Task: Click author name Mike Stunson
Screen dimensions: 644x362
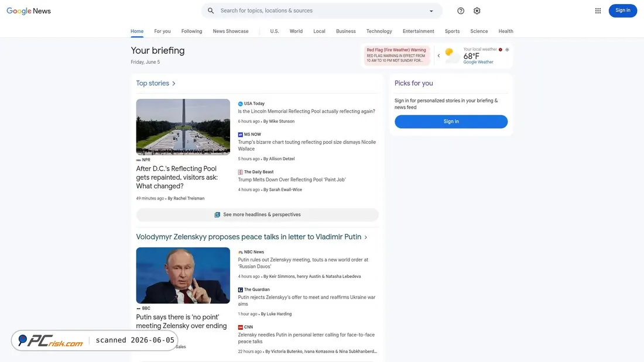Action: point(282,122)
